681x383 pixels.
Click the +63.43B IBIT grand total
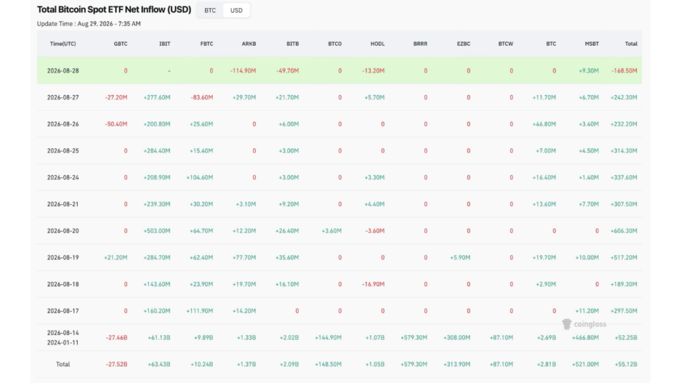[x=159, y=364]
